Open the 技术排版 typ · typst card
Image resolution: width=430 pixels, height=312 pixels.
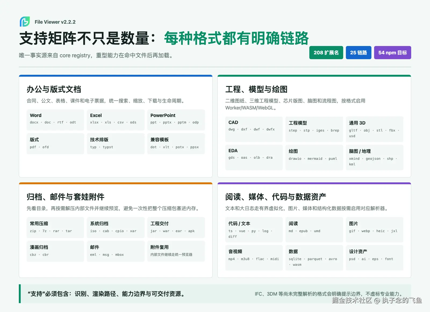coord(116,144)
